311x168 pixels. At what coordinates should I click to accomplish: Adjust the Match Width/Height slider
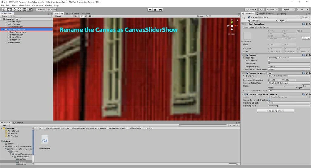tap(285, 86)
